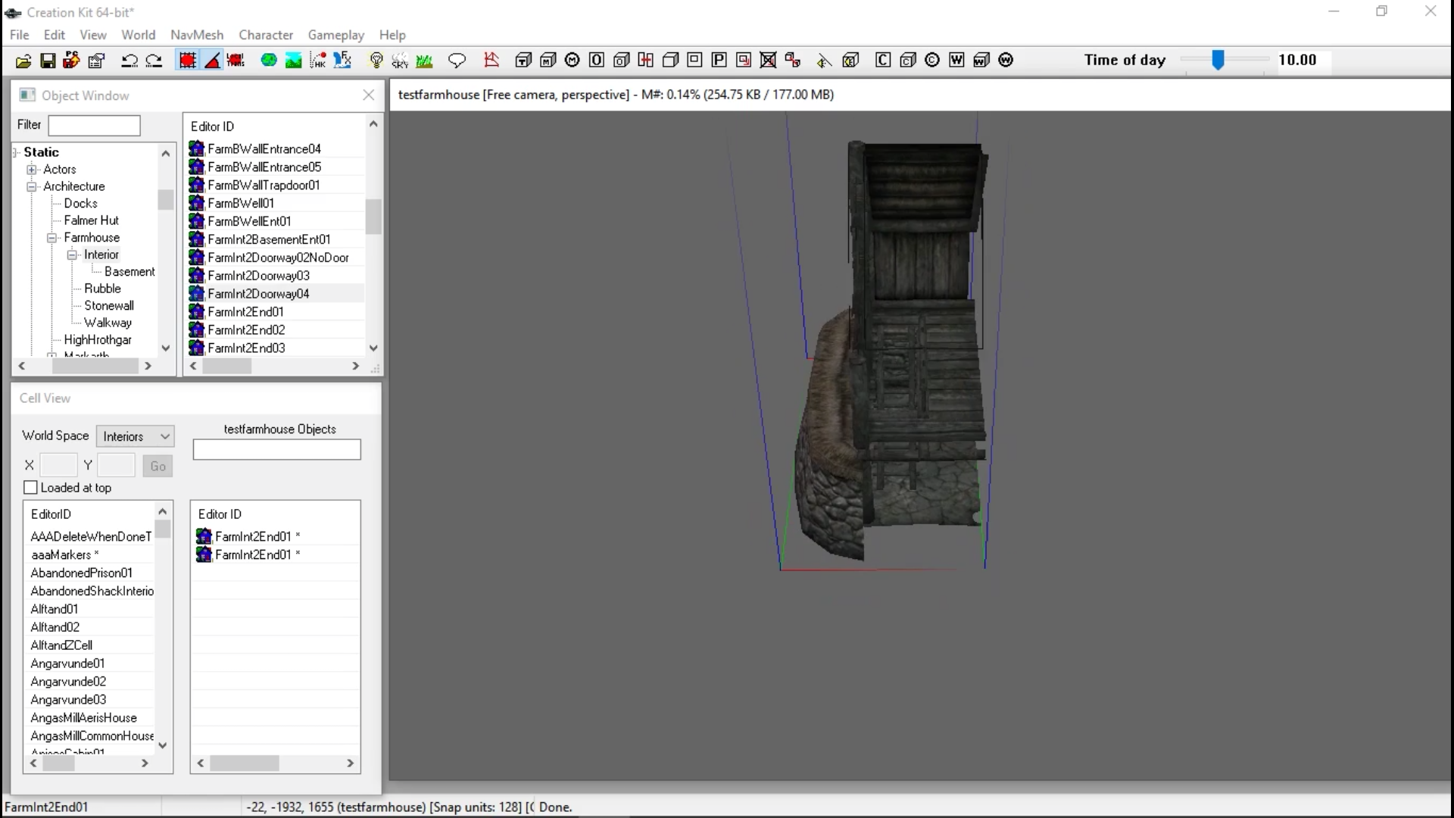The image size is (1454, 818).
Task: Click the boxed P toolbar icon
Action: pyautogui.click(x=719, y=61)
